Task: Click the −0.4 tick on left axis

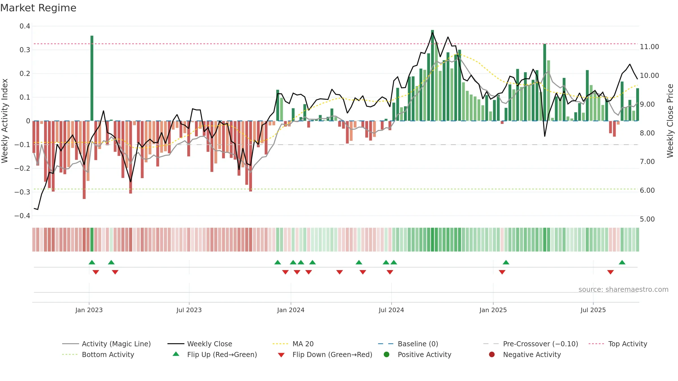Action: pyautogui.click(x=22, y=216)
